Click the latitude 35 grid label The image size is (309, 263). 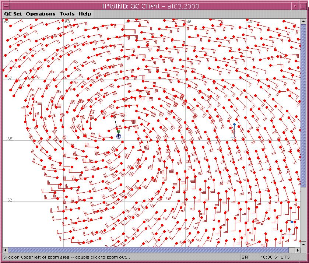pyautogui.click(x=10, y=139)
